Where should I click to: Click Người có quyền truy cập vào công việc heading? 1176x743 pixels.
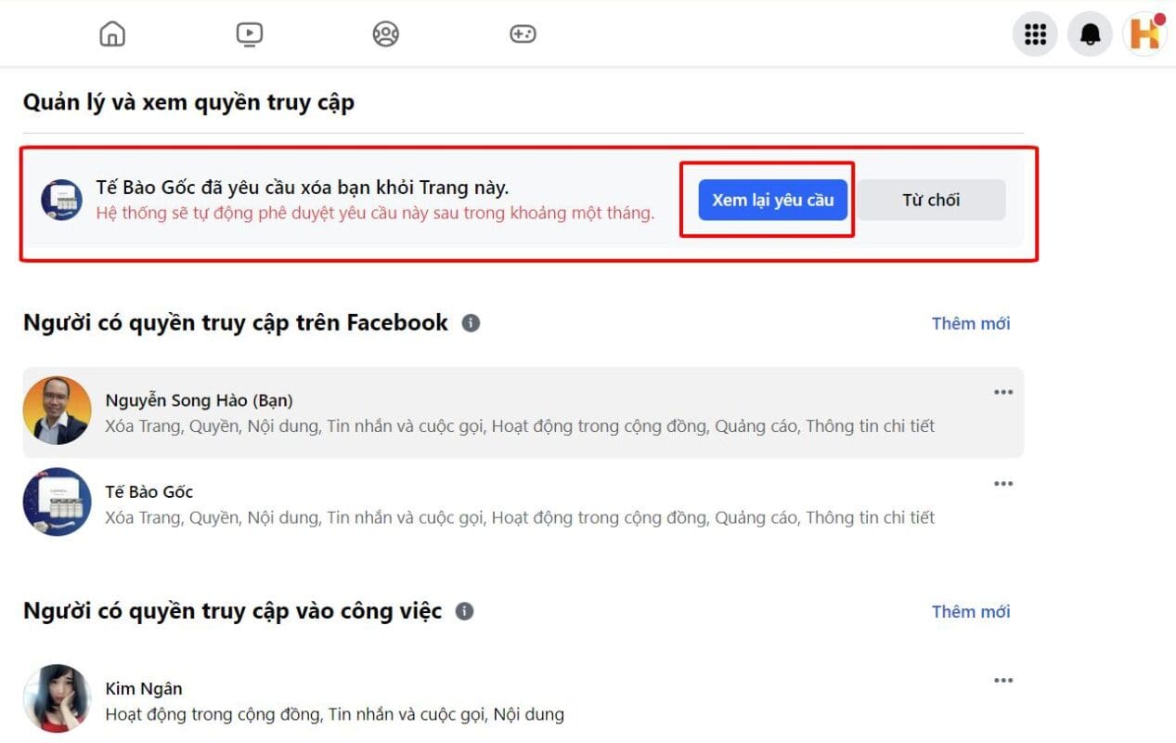[233, 610]
